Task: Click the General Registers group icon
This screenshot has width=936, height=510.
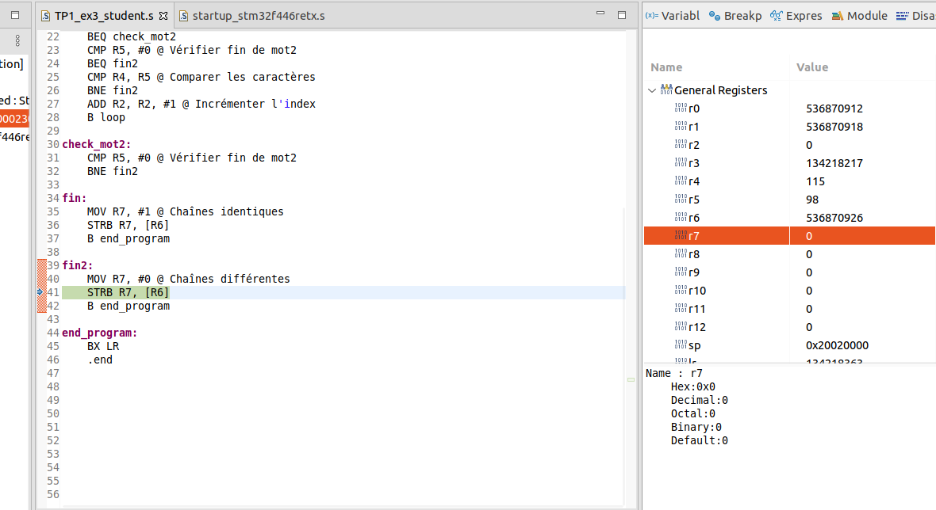Action: [666, 89]
